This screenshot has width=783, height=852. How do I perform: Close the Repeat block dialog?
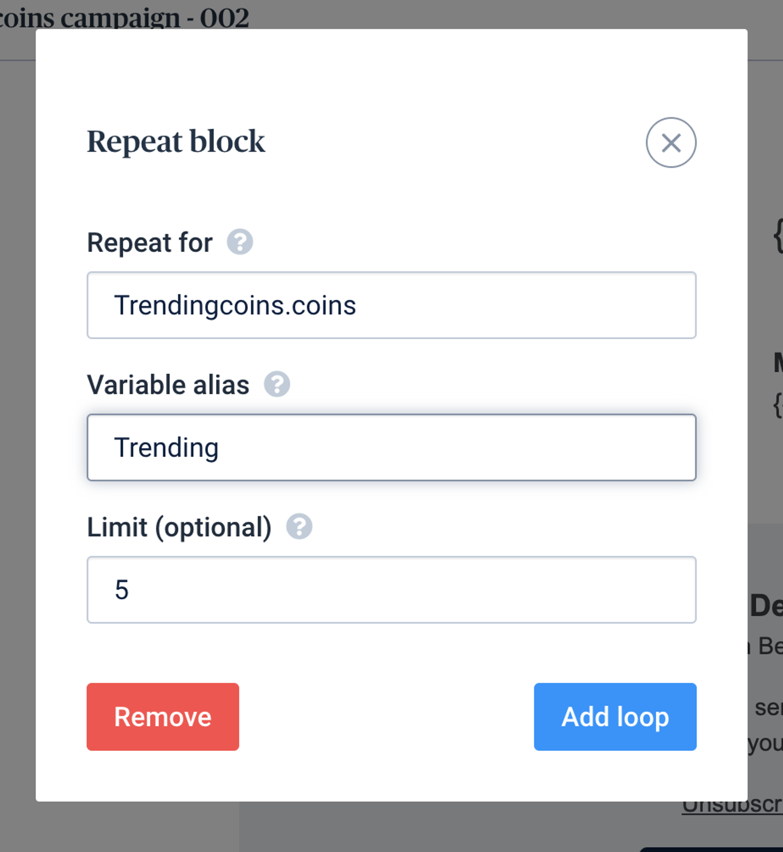click(x=671, y=142)
